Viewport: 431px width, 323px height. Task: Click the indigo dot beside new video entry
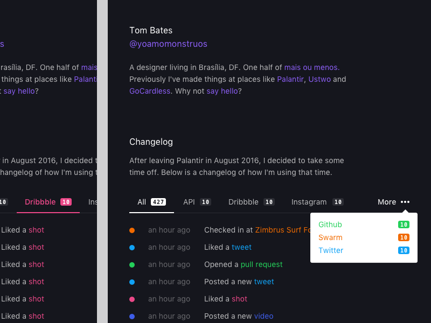pyautogui.click(x=132, y=316)
